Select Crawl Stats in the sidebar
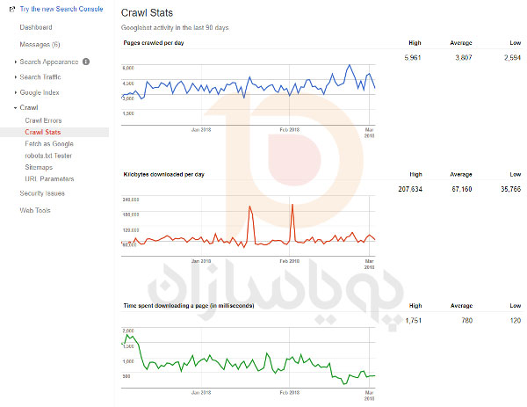The width and height of the screenshot is (527, 407). point(42,132)
